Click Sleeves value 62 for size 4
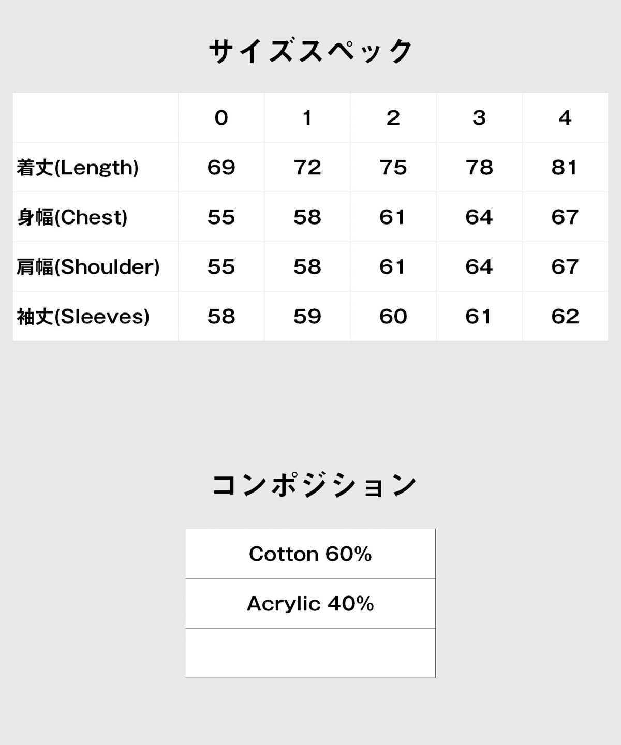Image resolution: width=621 pixels, height=745 pixels. 565,317
